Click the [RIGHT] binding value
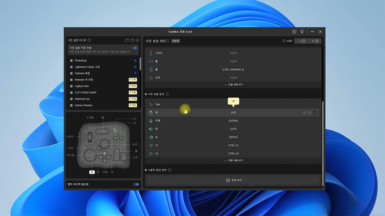The height and width of the screenshot is (216, 385). pos(233,137)
